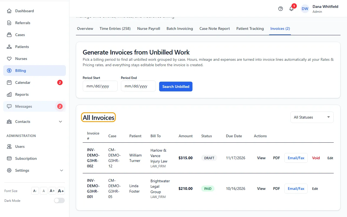
Task: Reset font size with the A button
Action: coord(44,191)
